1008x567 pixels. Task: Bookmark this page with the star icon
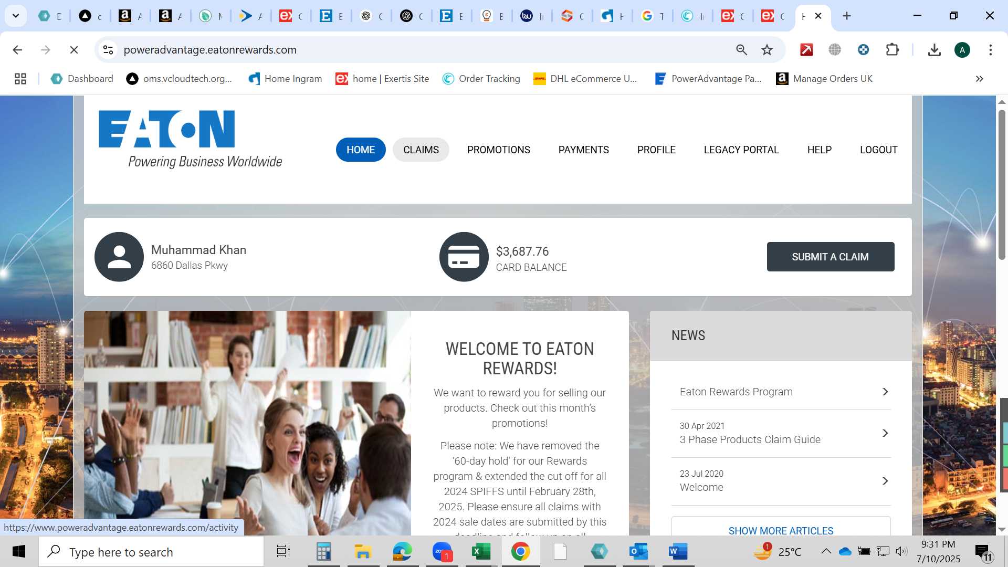pos(767,50)
